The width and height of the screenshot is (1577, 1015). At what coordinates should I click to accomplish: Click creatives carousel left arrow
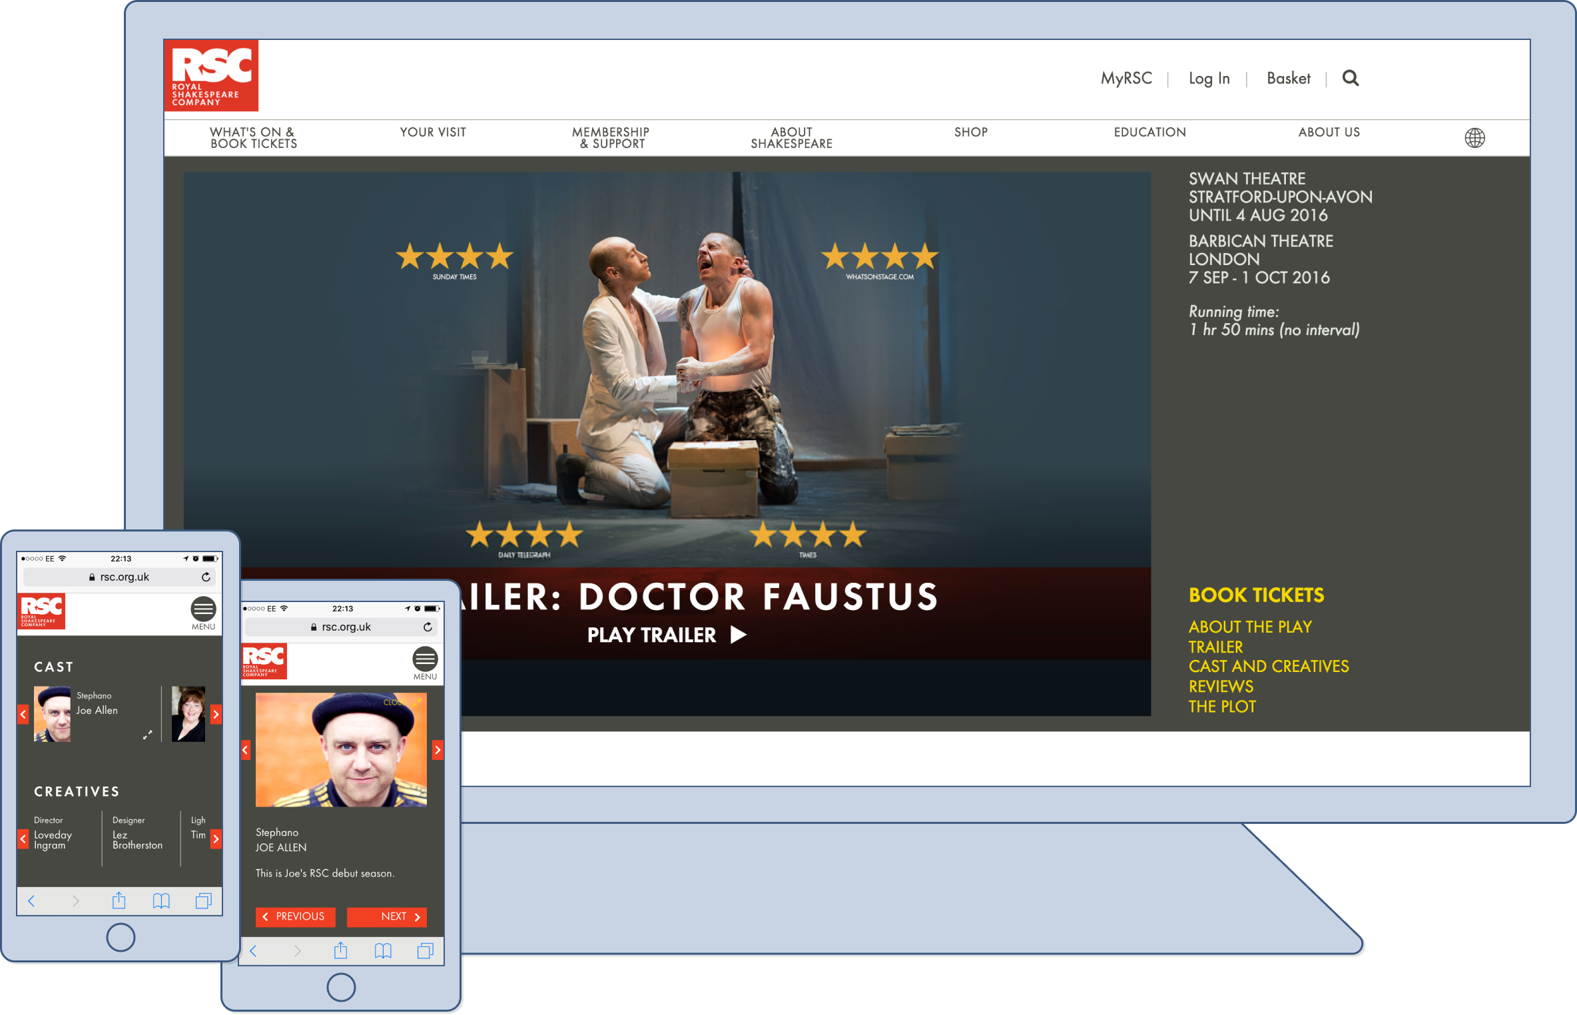pyautogui.click(x=23, y=839)
